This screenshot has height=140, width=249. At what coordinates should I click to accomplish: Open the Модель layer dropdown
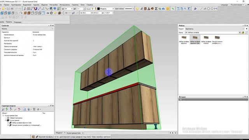pos(113,9)
